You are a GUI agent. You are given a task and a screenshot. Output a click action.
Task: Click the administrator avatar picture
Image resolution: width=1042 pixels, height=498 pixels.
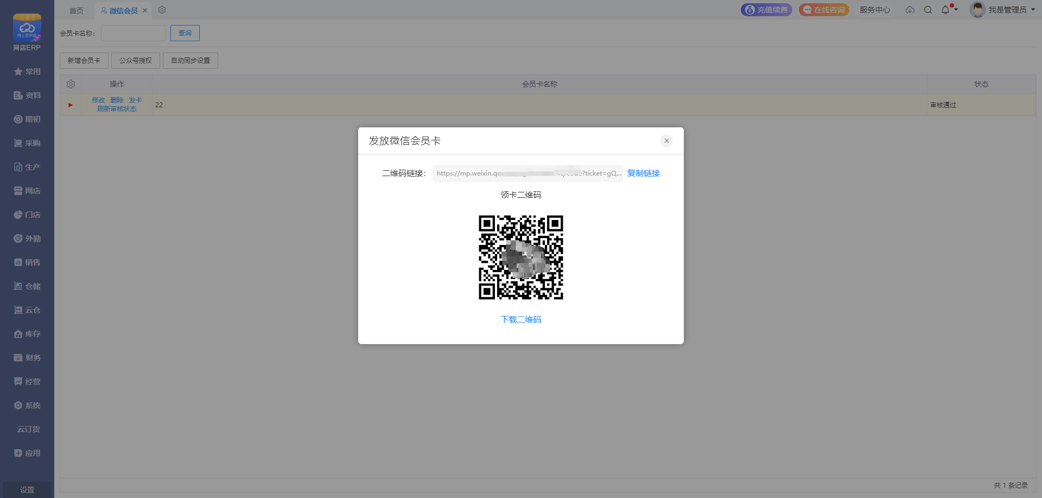[977, 10]
